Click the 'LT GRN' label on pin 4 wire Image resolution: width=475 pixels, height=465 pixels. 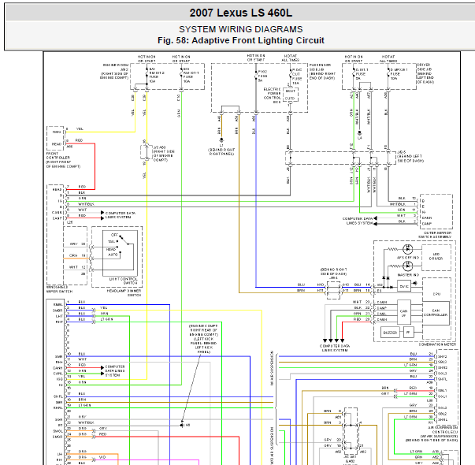point(106,319)
